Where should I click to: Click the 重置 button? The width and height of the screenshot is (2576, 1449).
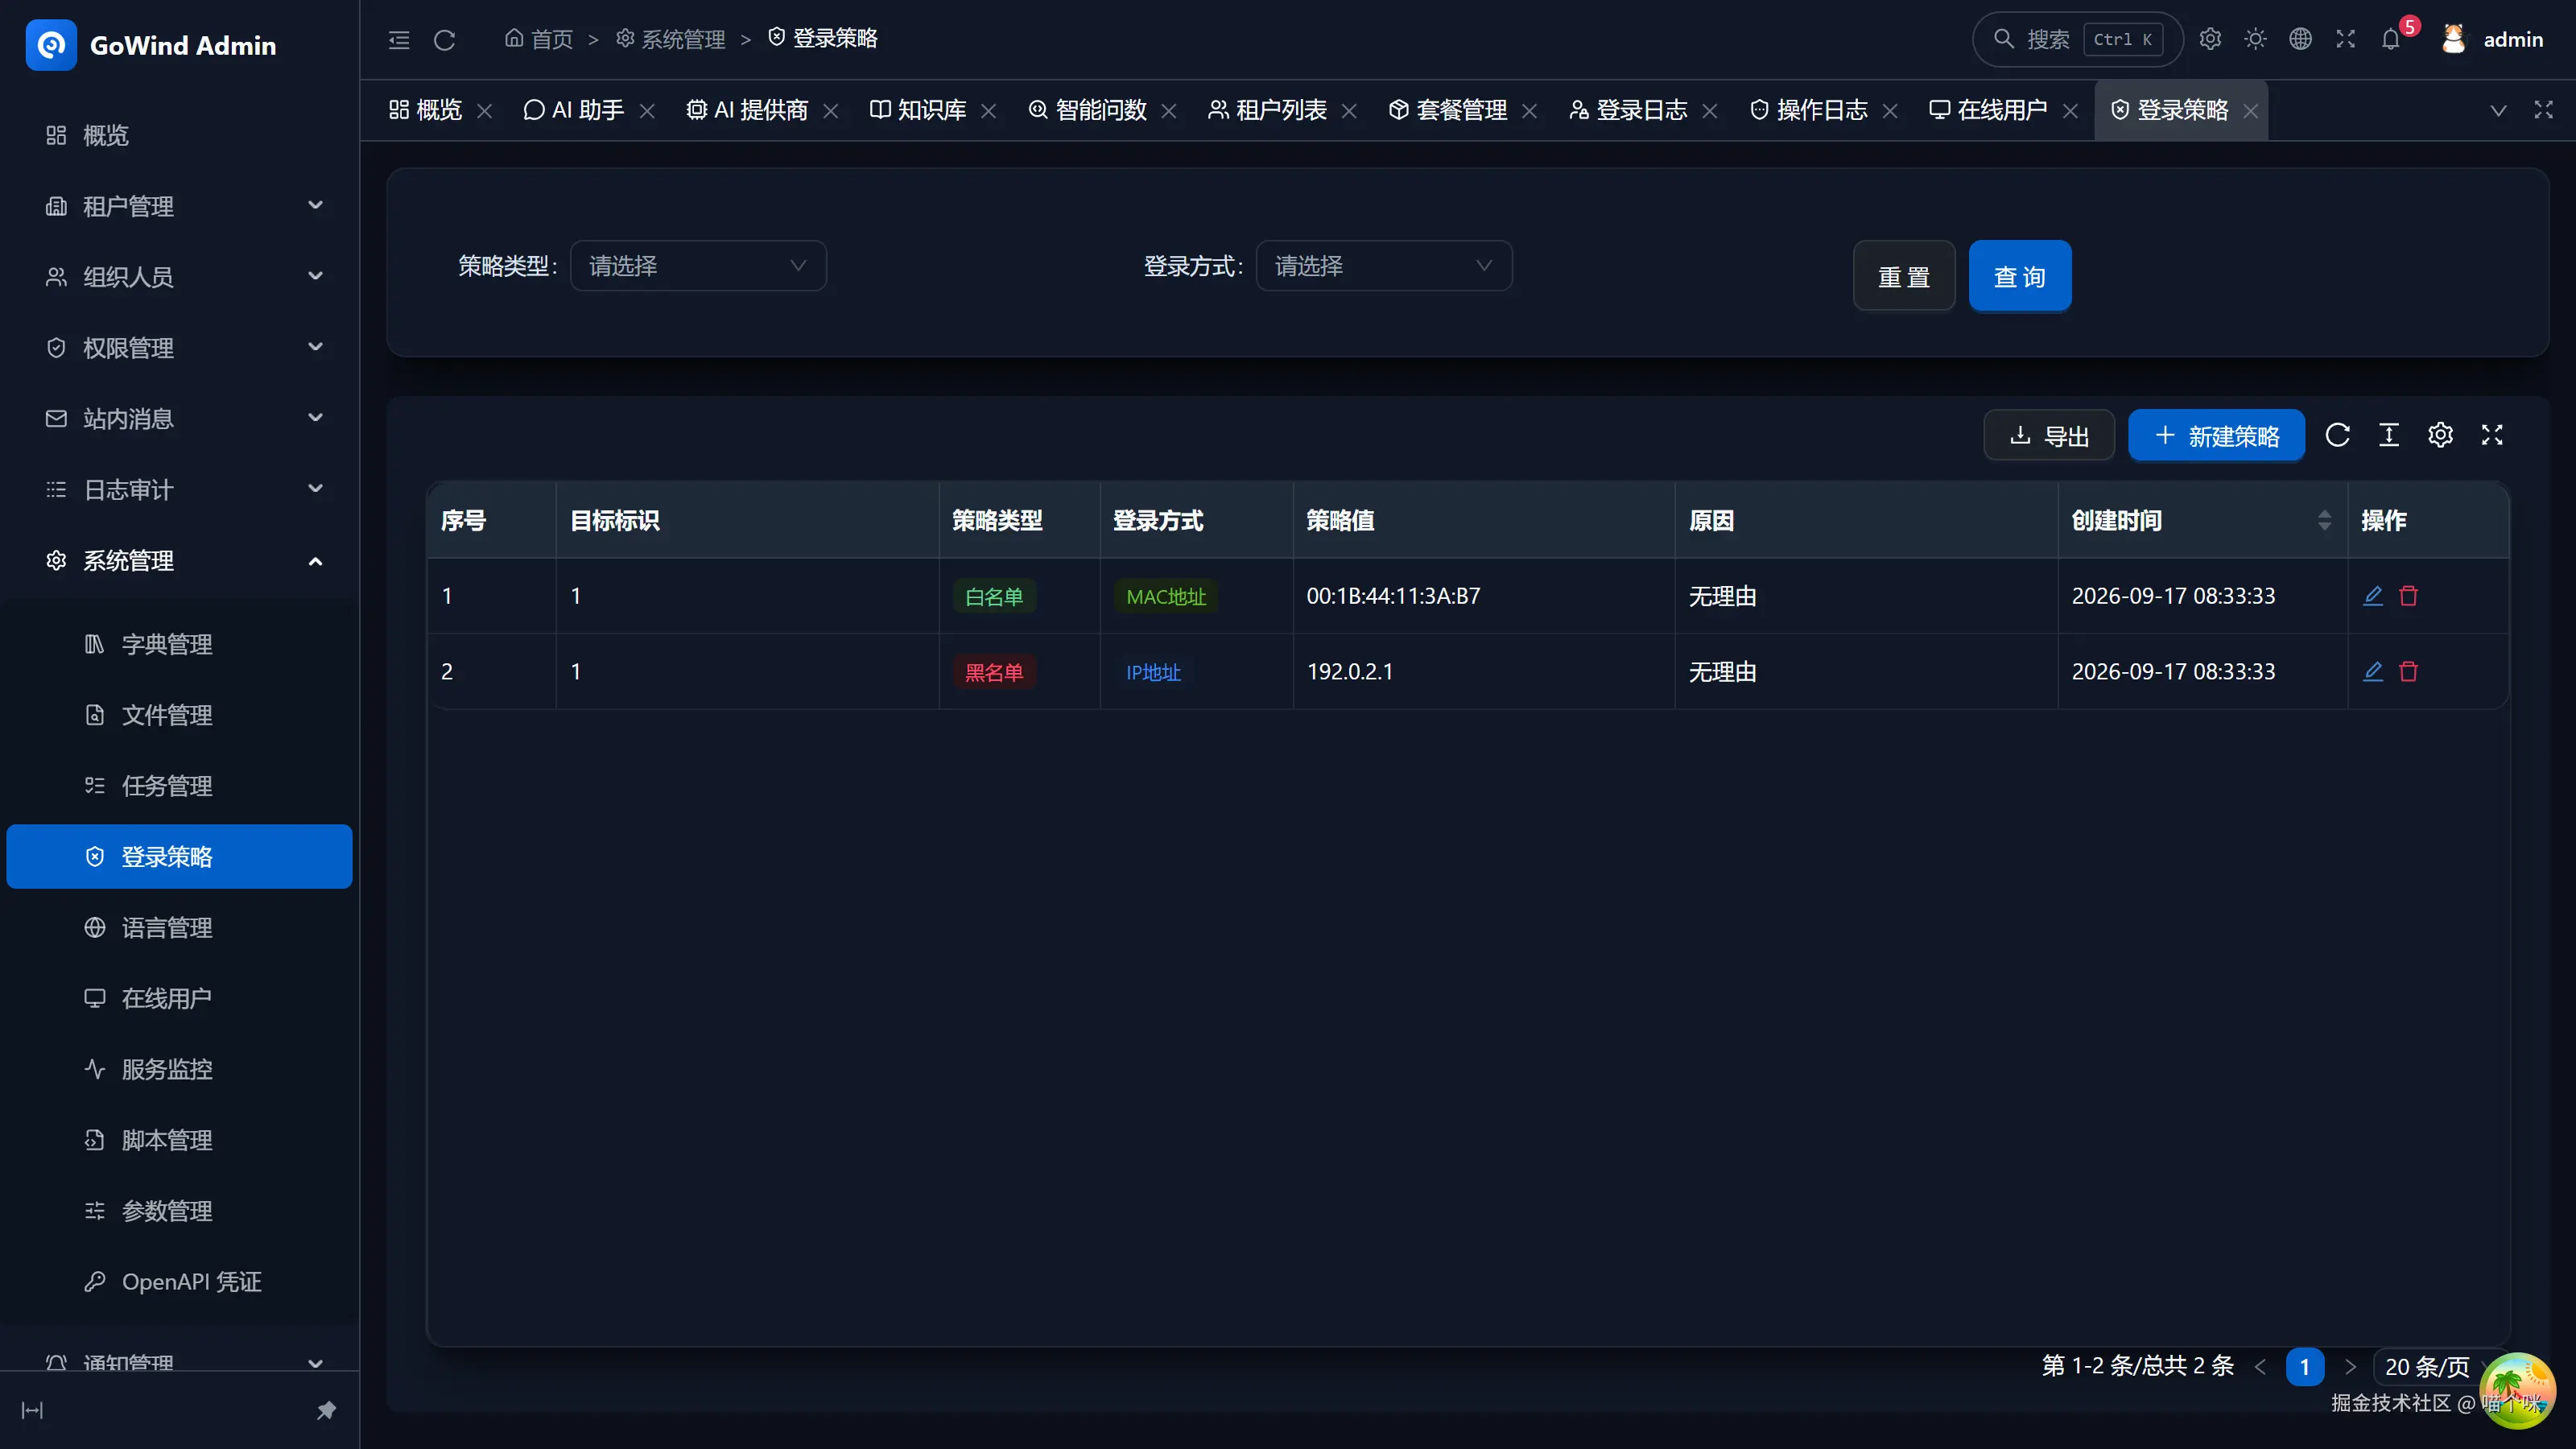pos(1904,276)
